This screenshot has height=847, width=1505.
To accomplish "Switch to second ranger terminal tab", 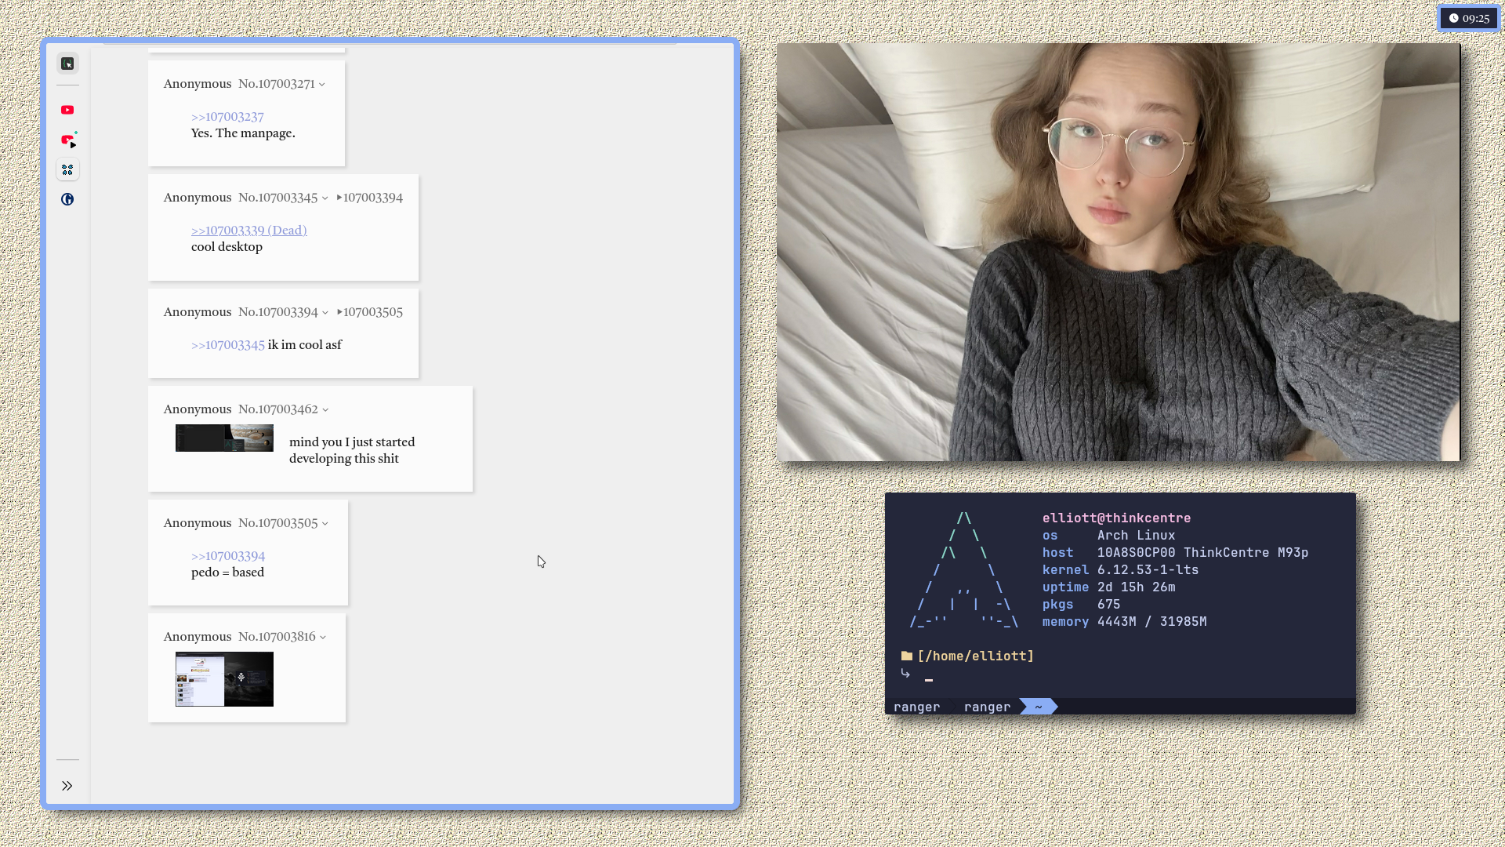I will (987, 707).
